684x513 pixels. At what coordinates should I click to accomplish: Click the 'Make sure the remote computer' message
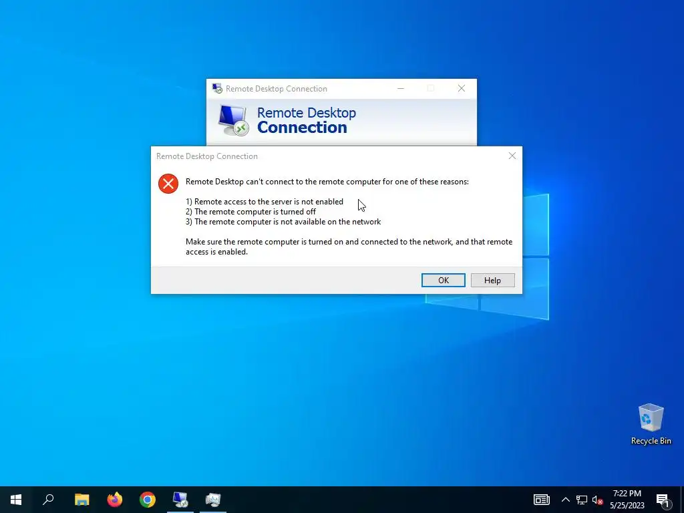pos(349,246)
